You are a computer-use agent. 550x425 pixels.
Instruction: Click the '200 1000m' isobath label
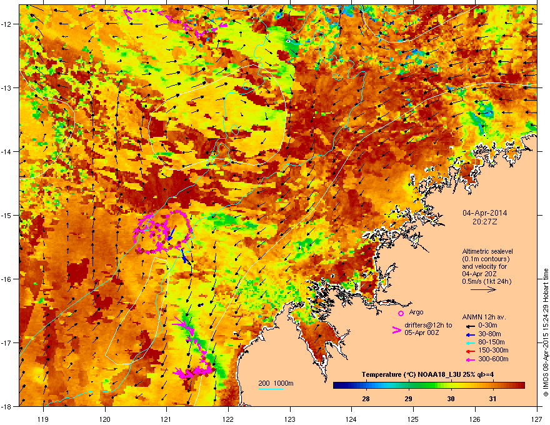point(276,383)
